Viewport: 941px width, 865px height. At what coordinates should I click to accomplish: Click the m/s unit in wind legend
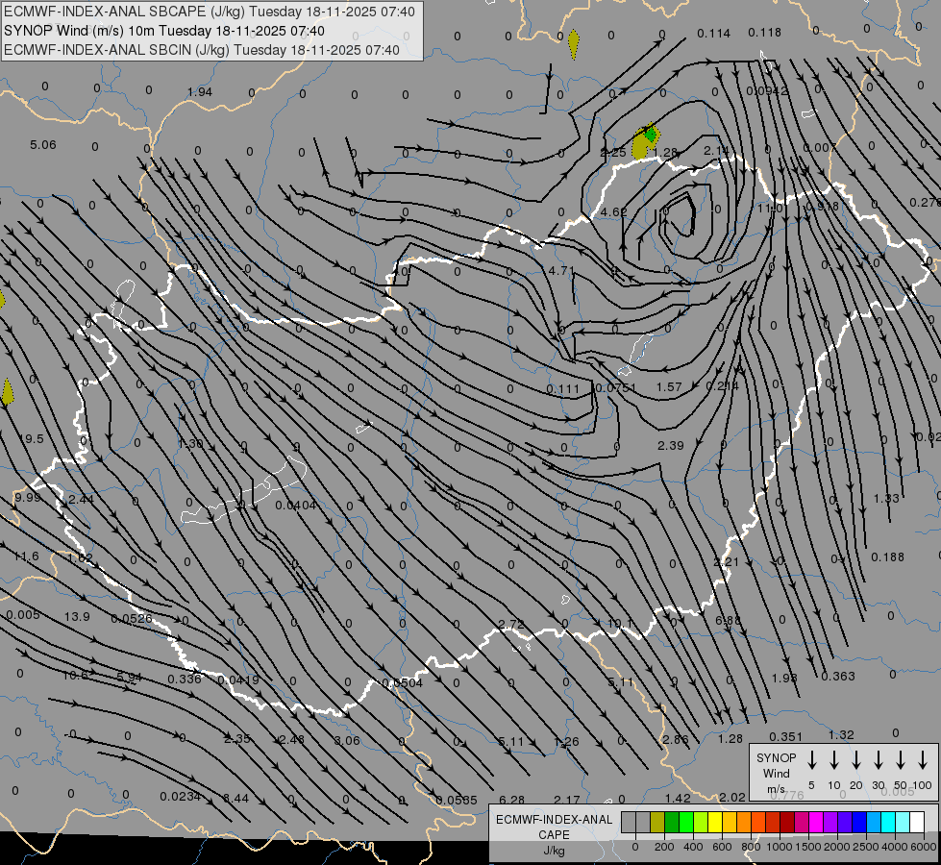click(x=776, y=789)
